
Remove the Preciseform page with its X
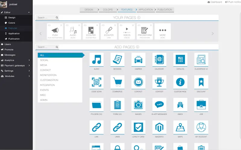pos(151,25)
